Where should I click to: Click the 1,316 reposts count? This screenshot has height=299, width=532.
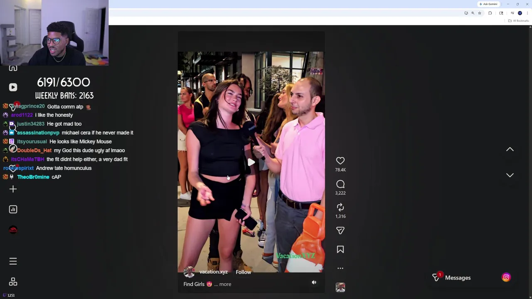pos(340,216)
